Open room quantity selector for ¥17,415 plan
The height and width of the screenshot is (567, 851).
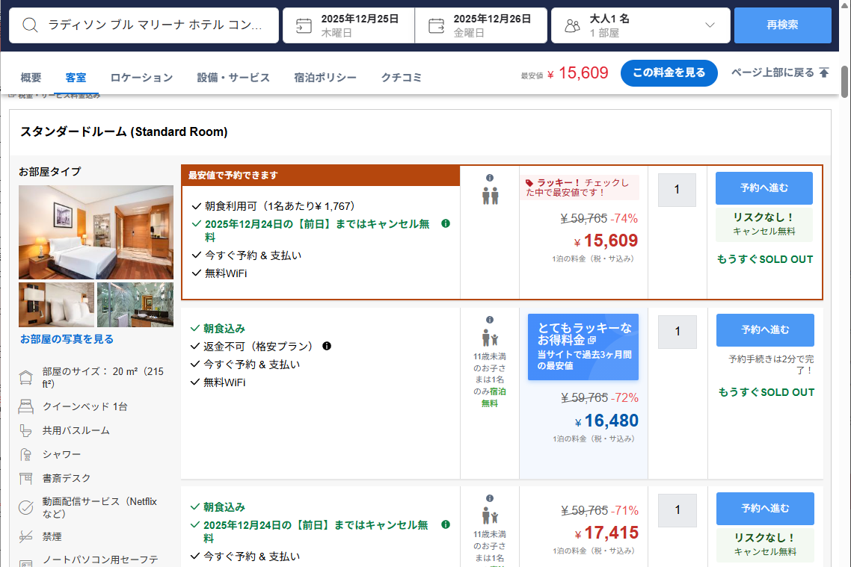click(x=677, y=510)
